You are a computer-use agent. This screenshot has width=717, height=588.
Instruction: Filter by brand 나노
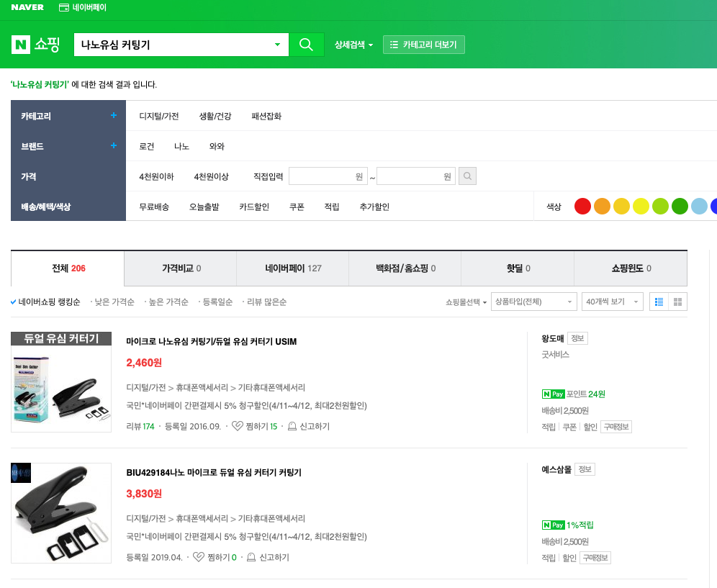point(181,146)
